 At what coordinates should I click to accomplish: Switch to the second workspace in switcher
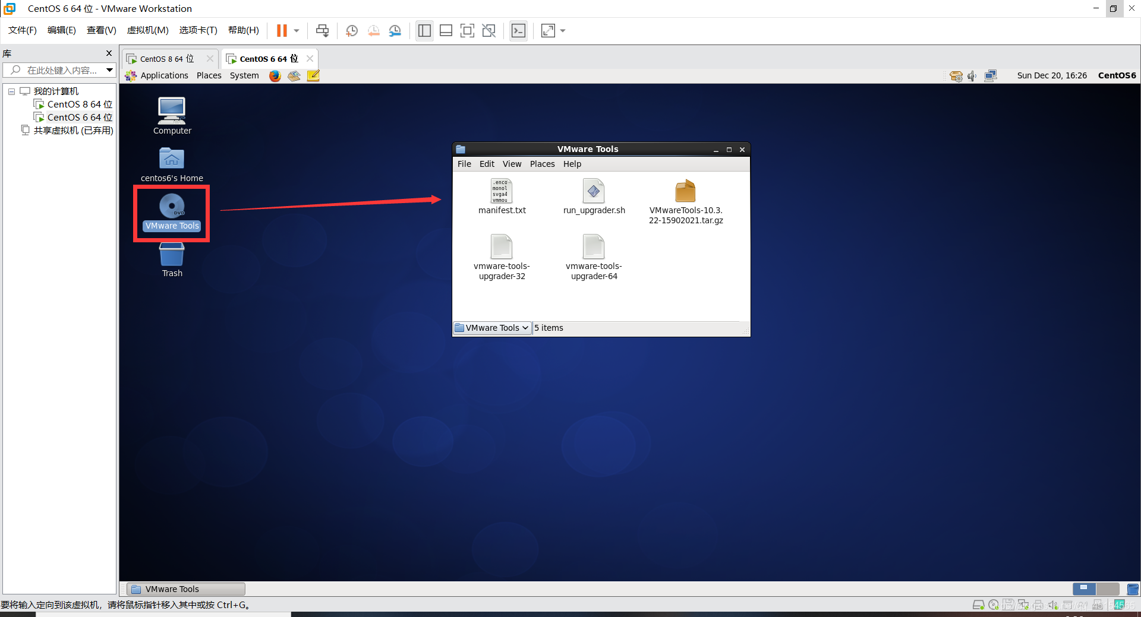point(1108,589)
